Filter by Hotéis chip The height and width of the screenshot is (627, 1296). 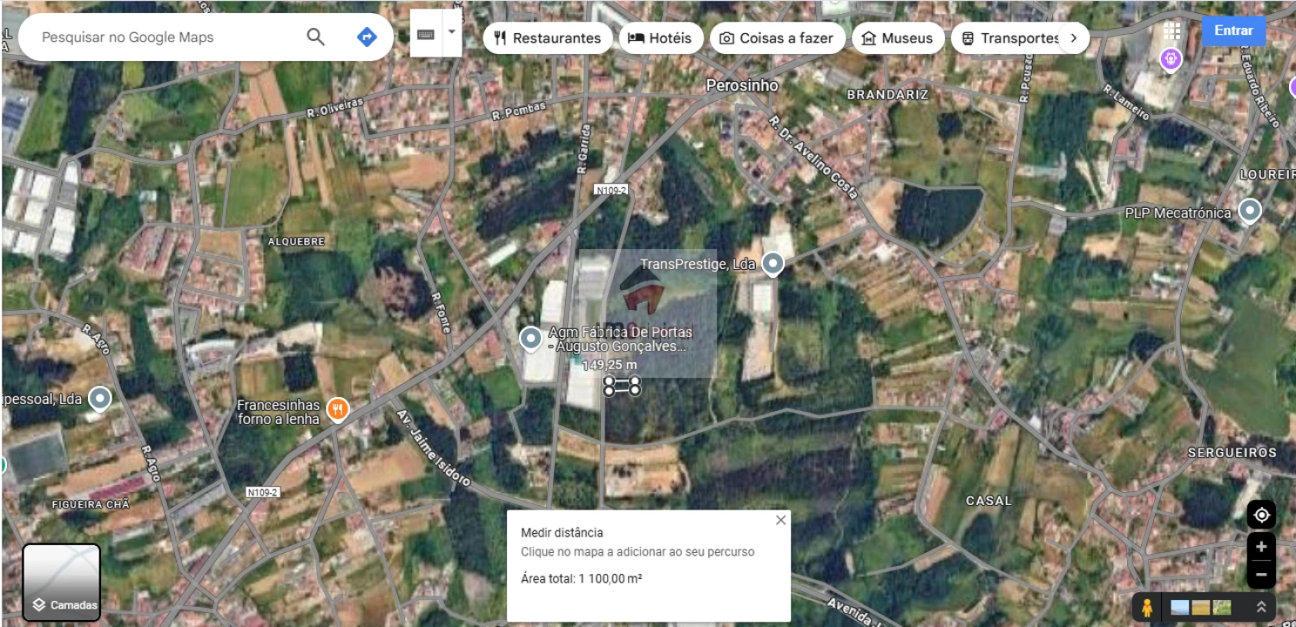pos(660,38)
